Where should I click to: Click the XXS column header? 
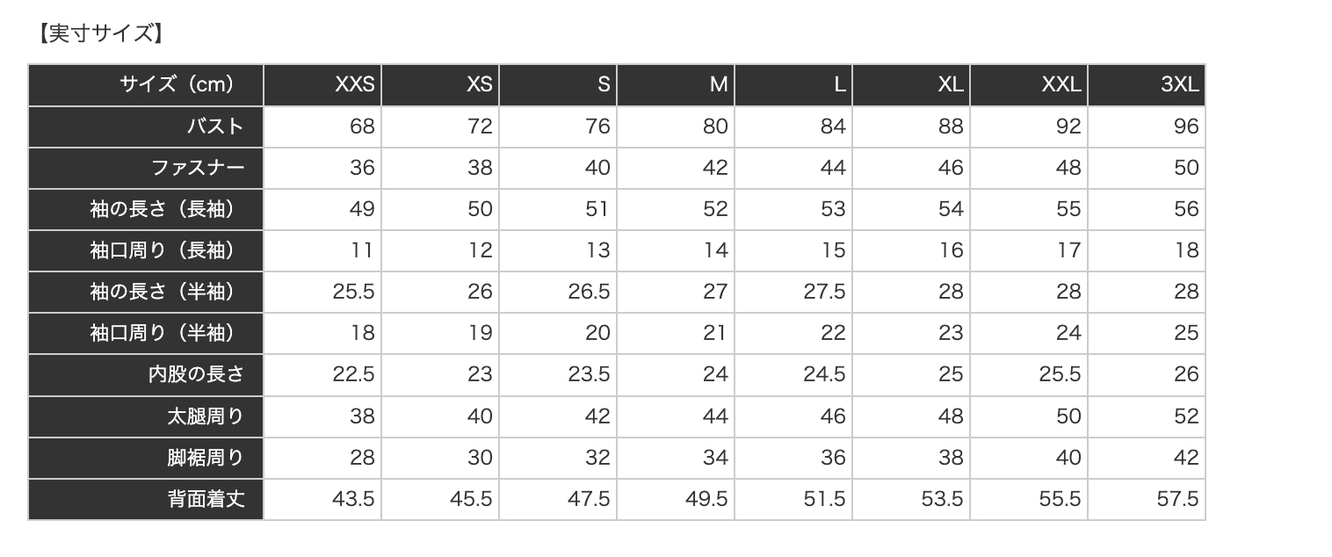click(x=354, y=85)
